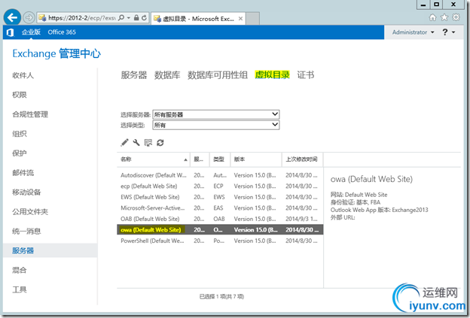
Task: Click the browser address bar URL field
Action: tap(81, 18)
